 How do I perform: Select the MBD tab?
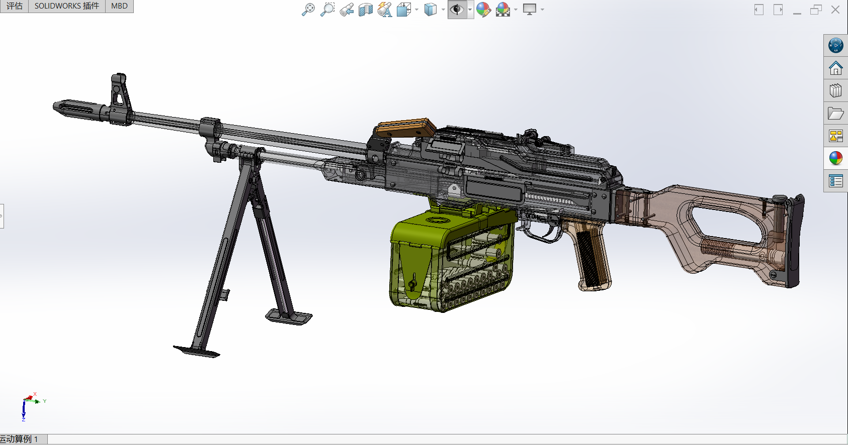point(119,6)
